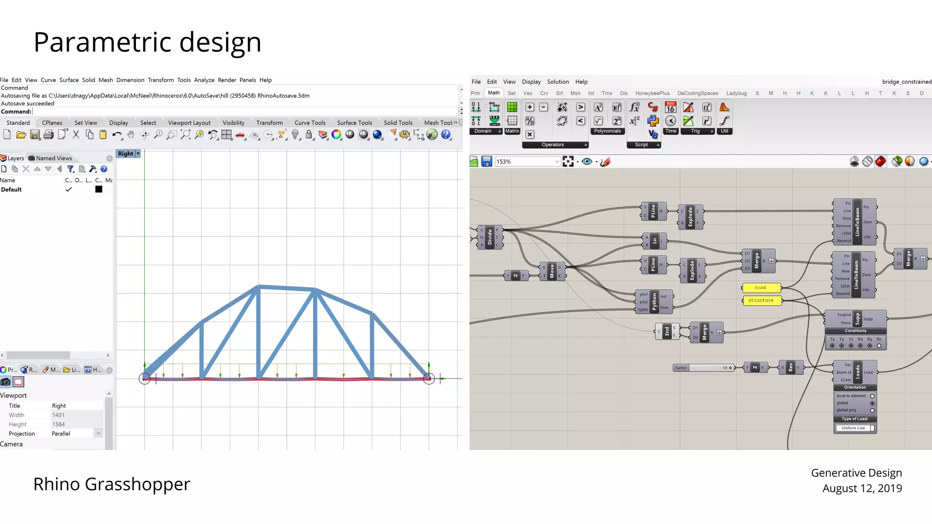
Task: Select the Square Root component
Action: point(598,121)
